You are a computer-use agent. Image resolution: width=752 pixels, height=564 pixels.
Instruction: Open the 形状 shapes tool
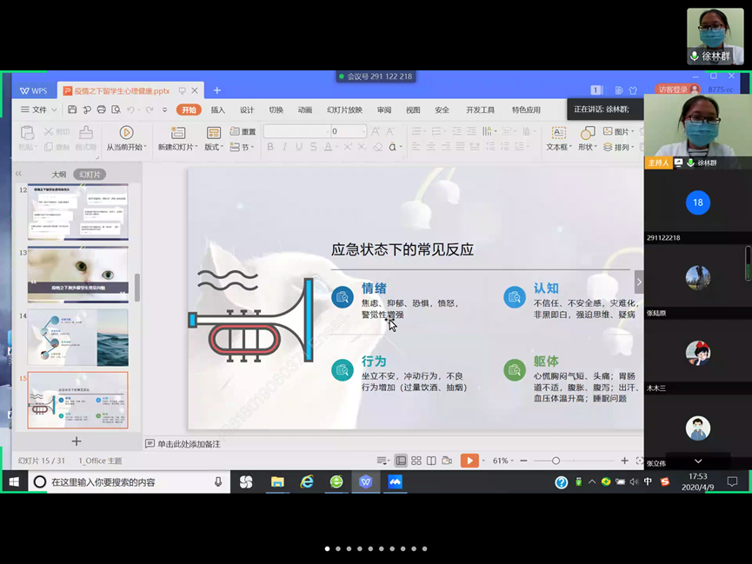[588, 133]
